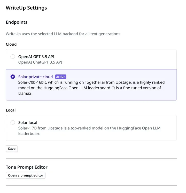Click the Cloud group label
Screen dimensions: 186x193
click(11, 44)
